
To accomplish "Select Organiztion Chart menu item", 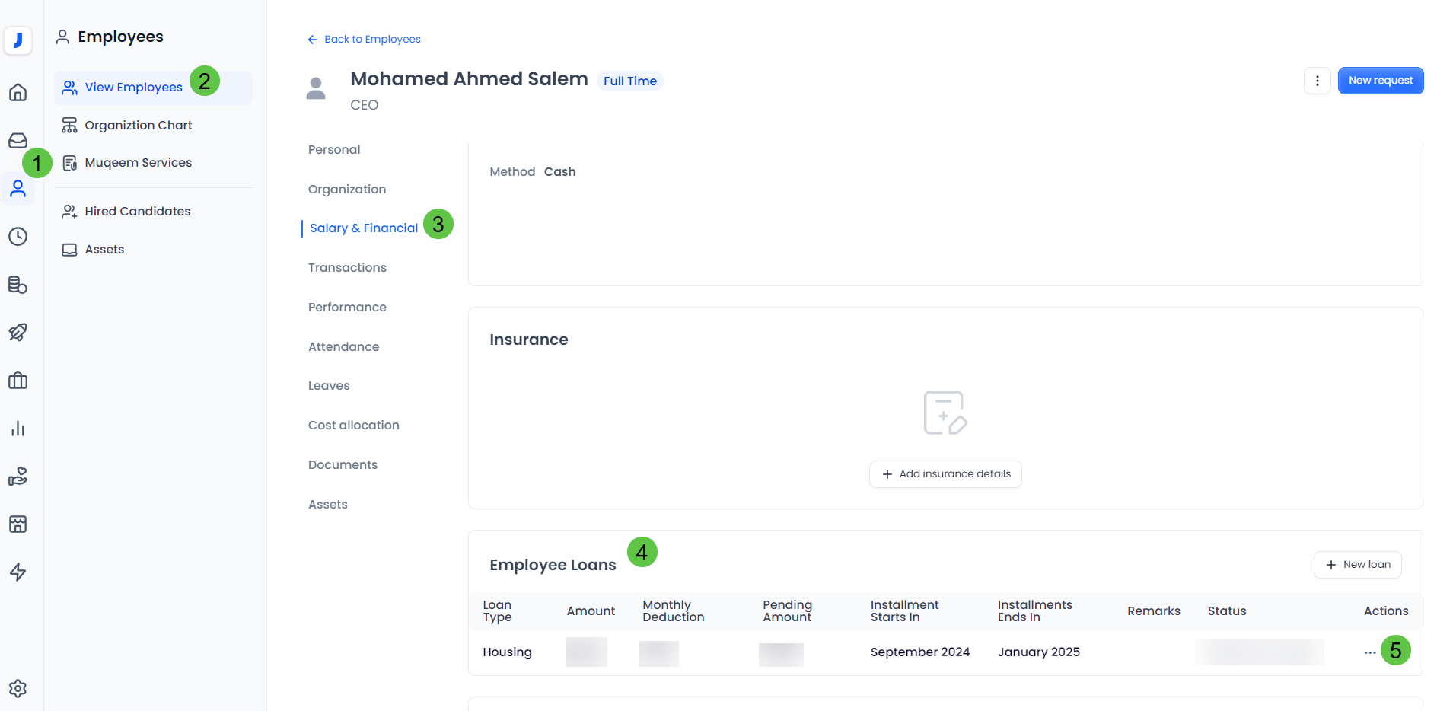I will point(138,126).
